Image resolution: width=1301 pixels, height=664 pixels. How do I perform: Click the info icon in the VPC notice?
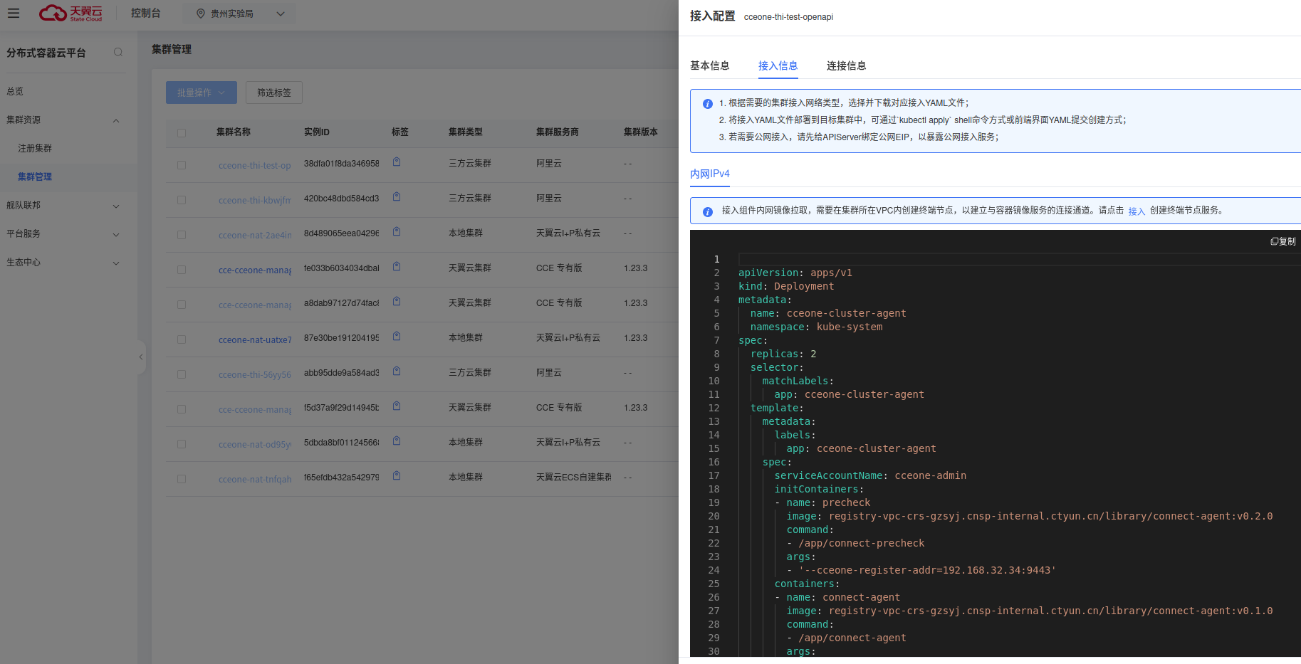pos(708,212)
